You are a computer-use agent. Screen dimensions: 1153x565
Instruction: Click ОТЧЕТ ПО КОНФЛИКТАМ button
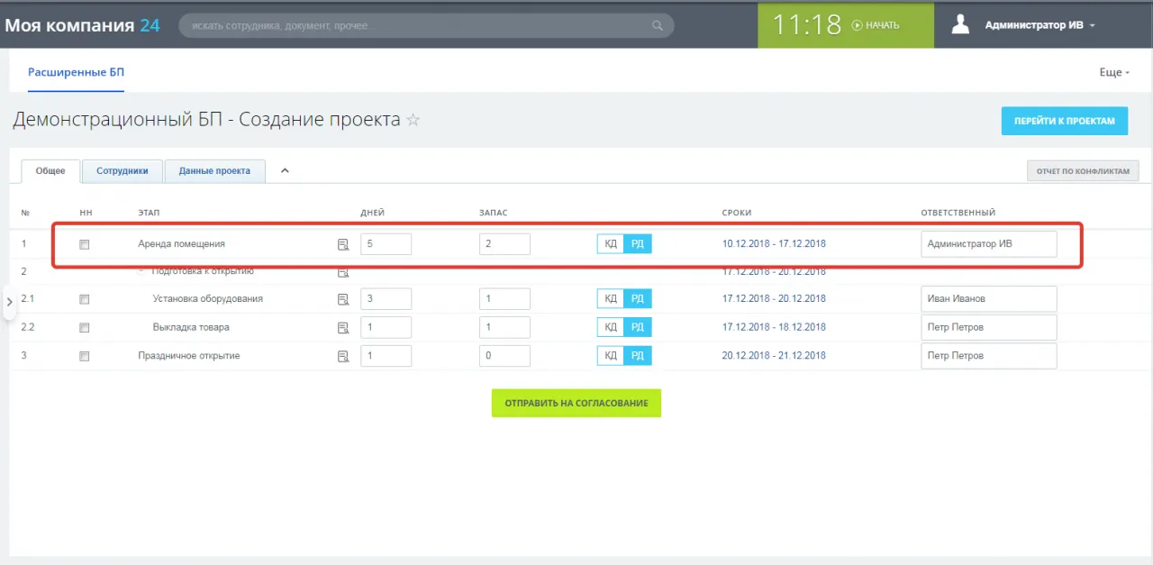tap(1082, 170)
